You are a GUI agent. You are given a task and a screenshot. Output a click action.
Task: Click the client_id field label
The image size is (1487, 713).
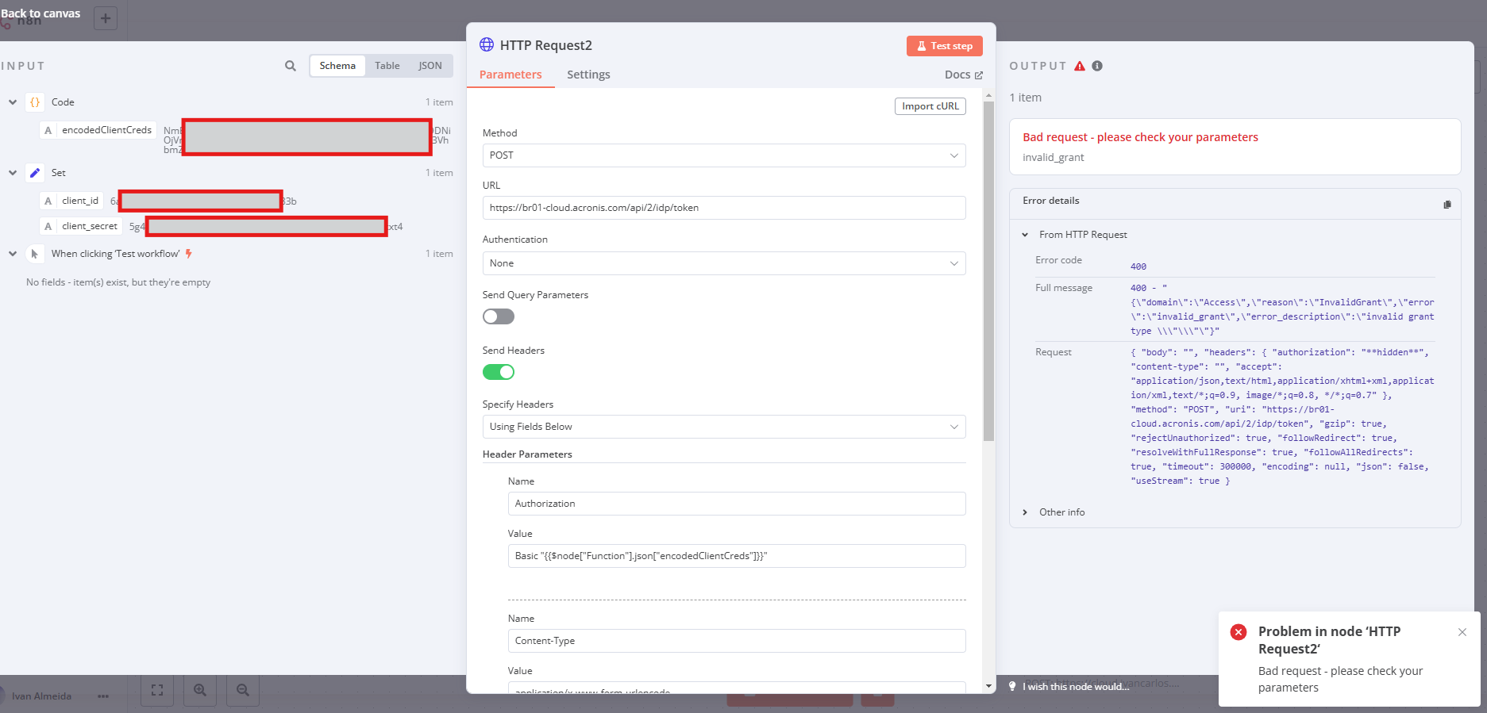click(80, 201)
